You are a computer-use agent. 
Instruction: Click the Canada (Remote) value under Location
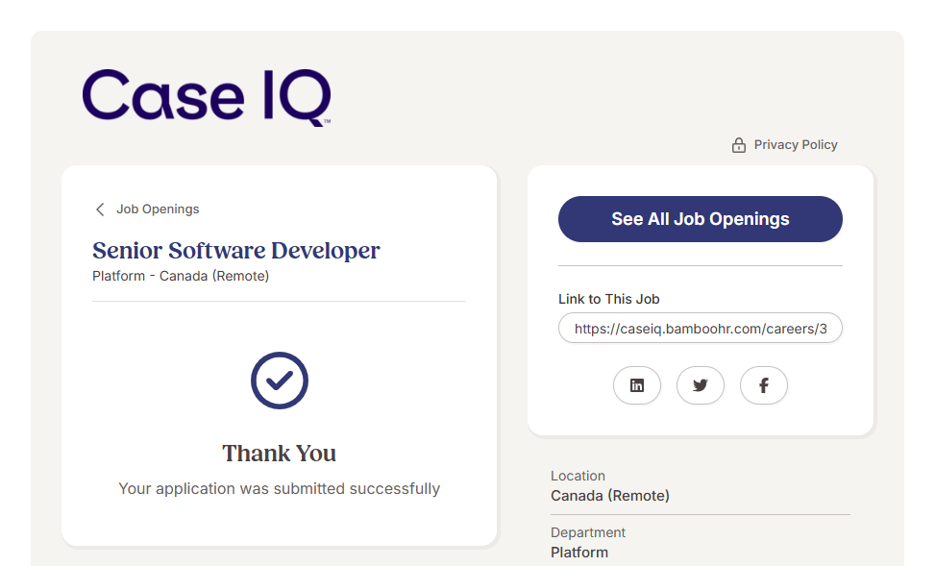click(610, 496)
